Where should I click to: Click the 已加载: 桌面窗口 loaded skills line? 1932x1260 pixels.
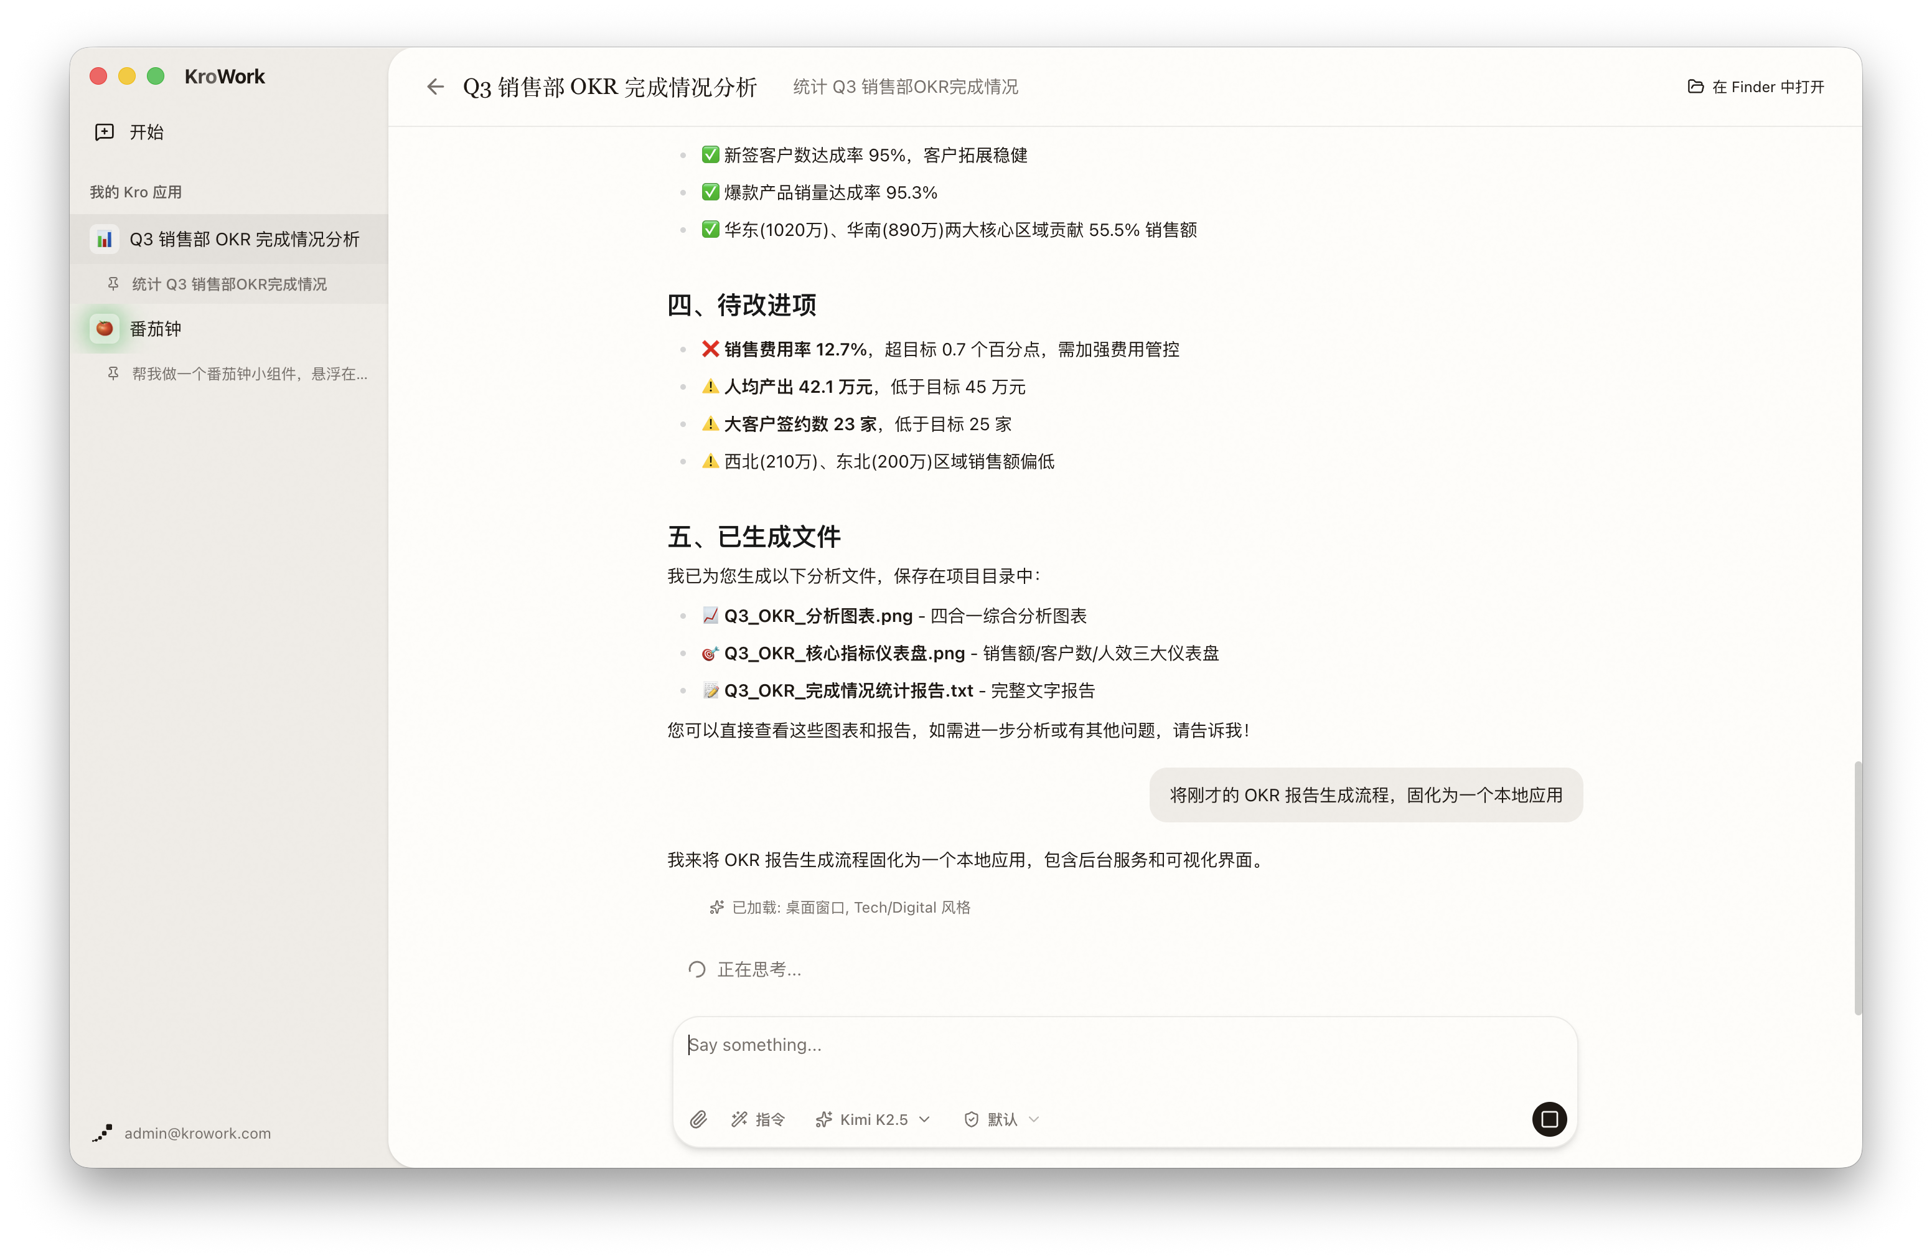pyautogui.click(x=840, y=908)
